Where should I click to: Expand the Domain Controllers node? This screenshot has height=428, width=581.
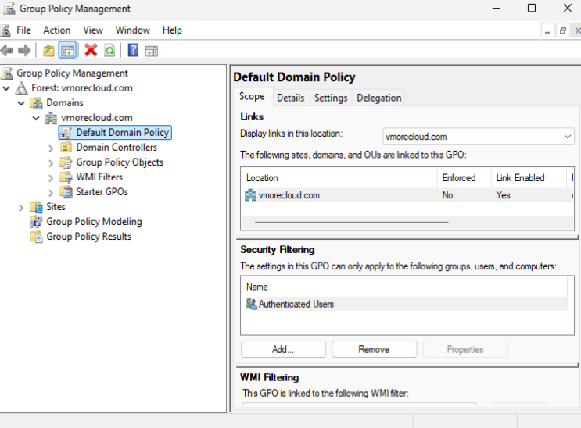click(x=51, y=148)
